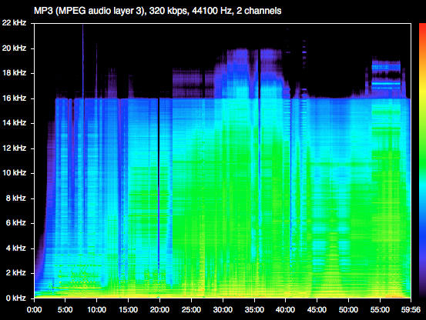Click the 12 kHz axis label
426x320 pixels.
14,148
